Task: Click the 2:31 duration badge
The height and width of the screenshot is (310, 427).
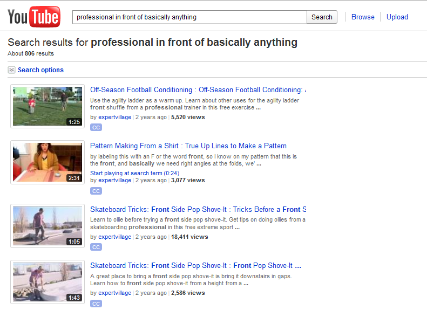Action: point(74,178)
